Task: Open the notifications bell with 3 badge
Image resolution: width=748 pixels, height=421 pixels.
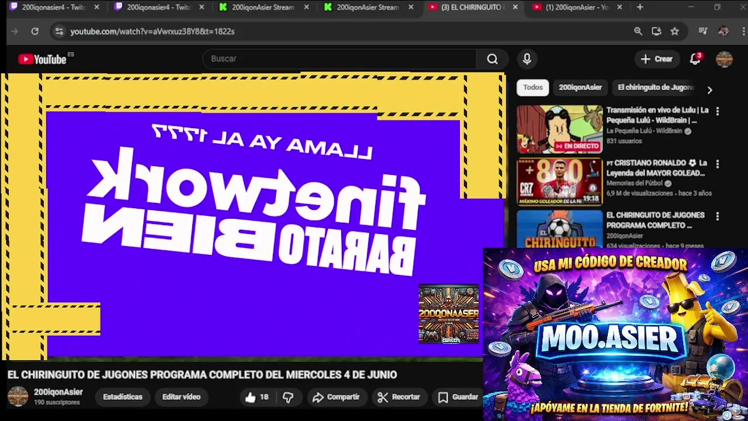Action: (695, 58)
